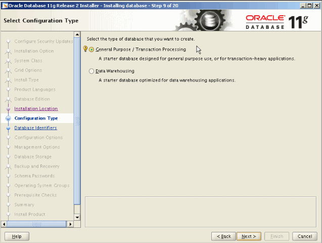Click the Database Edition step label
Viewport: 322px width, 243px height.
(32, 99)
